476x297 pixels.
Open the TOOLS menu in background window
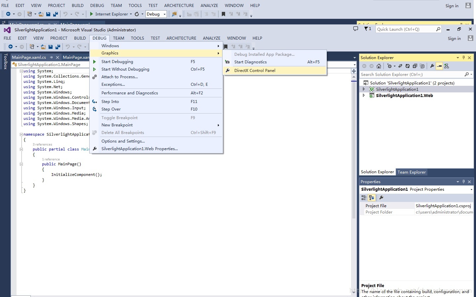click(x=135, y=5)
